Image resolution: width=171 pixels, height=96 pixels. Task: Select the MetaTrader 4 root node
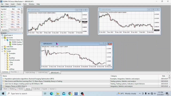pos(8,35)
